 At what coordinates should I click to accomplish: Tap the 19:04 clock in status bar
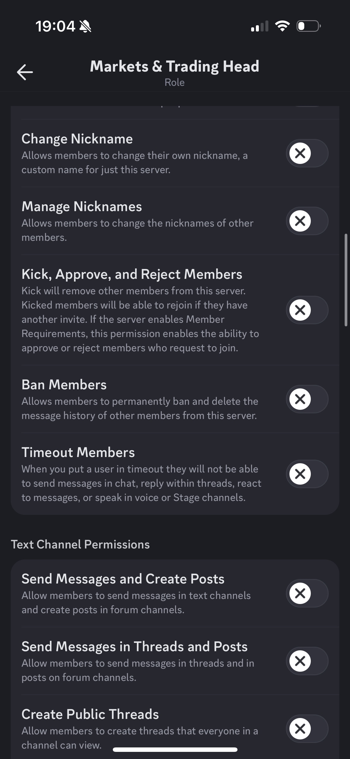click(55, 26)
